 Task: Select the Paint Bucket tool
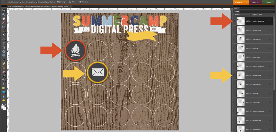coord(4,84)
